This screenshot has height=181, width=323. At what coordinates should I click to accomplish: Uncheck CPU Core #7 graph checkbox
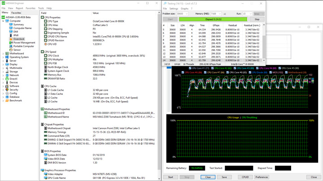tap(205, 72)
